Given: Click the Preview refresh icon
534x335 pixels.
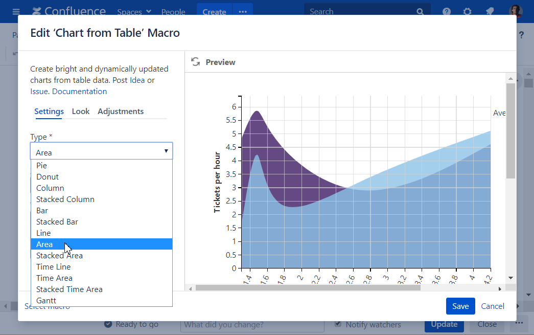Looking at the screenshot, I should [195, 62].
